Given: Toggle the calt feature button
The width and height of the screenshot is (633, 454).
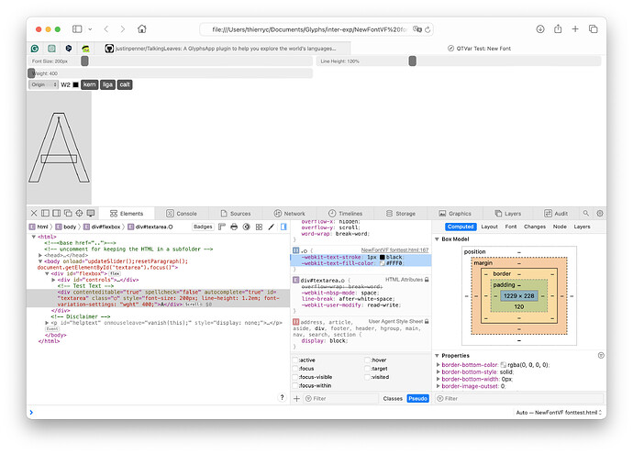Looking at the screenshot, I should click(125, 84).
